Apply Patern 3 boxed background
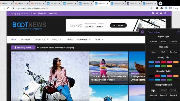180x101 pixels. click(173, 95)
